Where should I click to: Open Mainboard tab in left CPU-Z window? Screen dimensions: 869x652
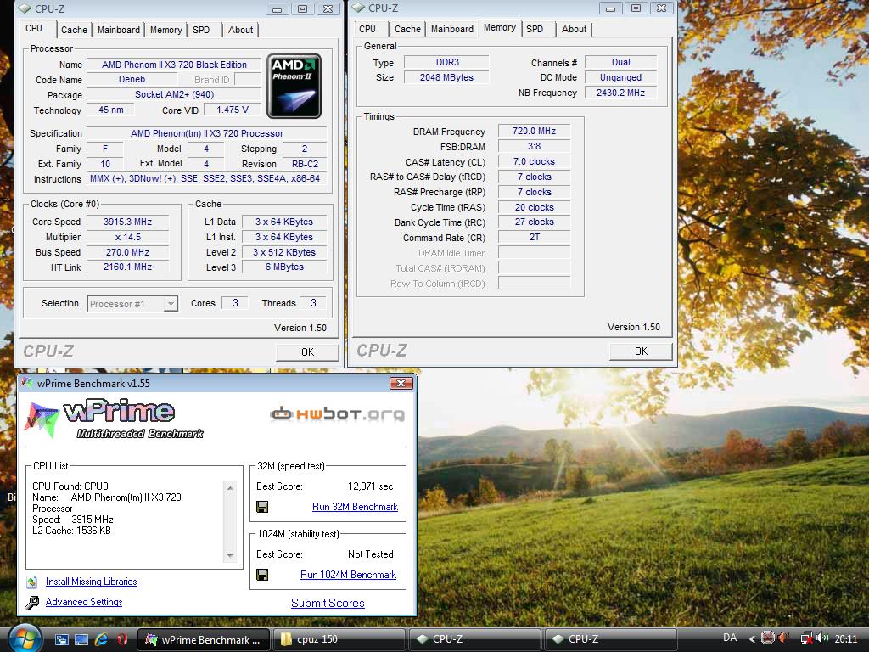coord(119,30)
